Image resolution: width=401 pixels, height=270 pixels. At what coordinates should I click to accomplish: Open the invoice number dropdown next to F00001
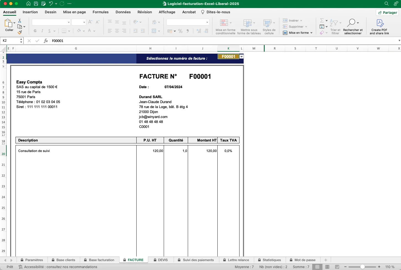(x=242, y=57)
